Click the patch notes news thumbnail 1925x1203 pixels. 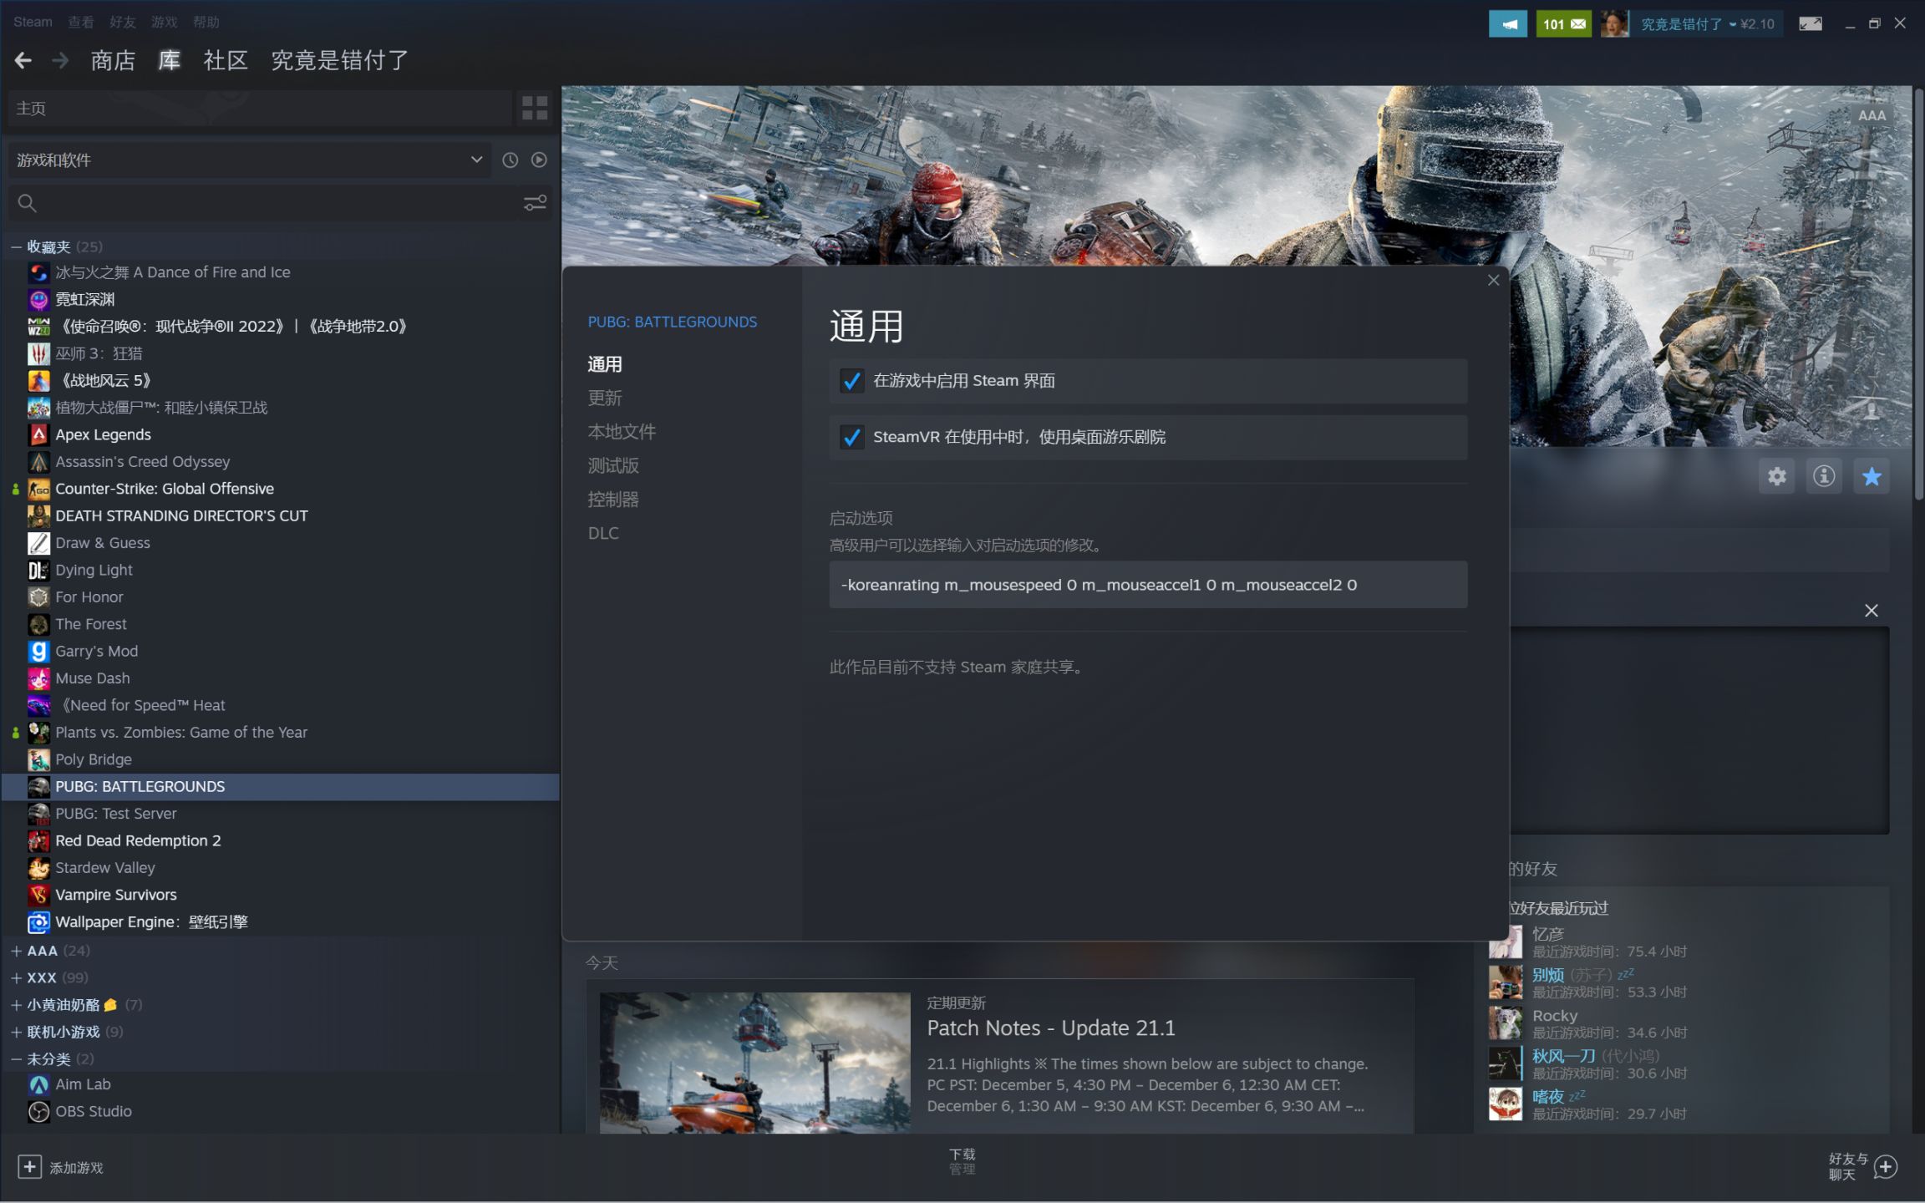pyautogui.click(x=755, y=1063)
